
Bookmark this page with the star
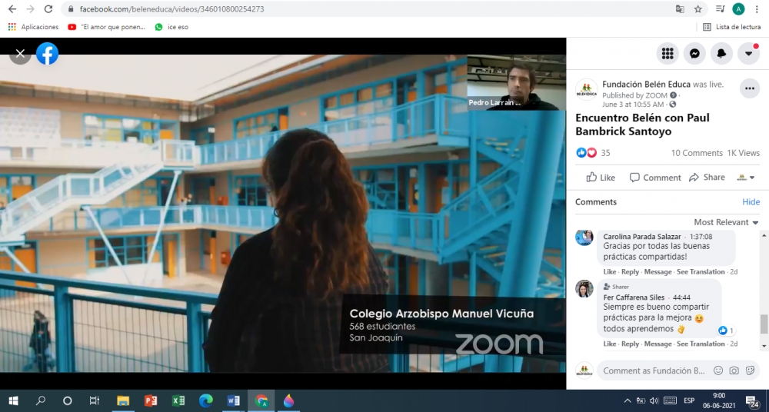pos(698,8)
